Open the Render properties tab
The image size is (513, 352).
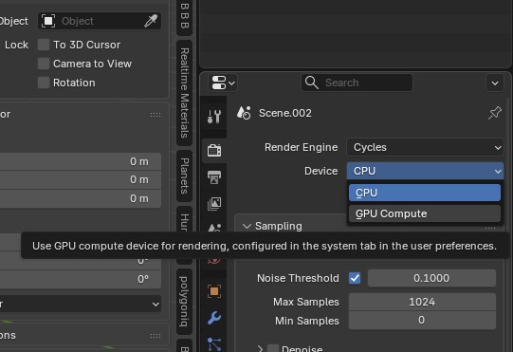[214, 151]
